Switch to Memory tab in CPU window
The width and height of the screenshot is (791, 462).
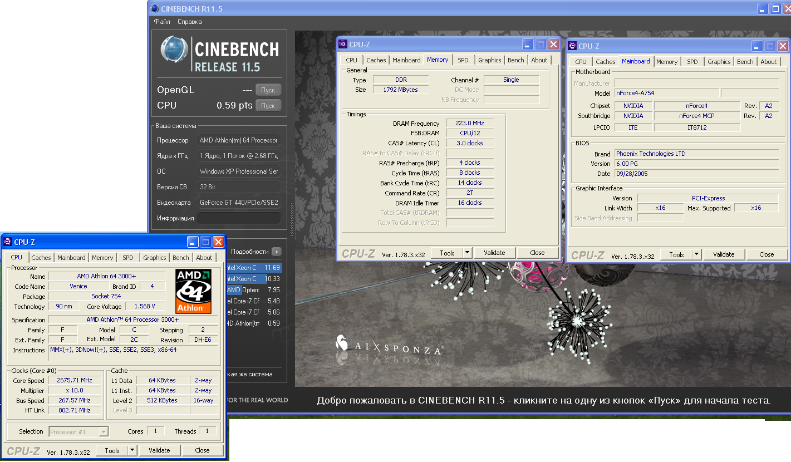pyautogui.click(x=102, y=258)
